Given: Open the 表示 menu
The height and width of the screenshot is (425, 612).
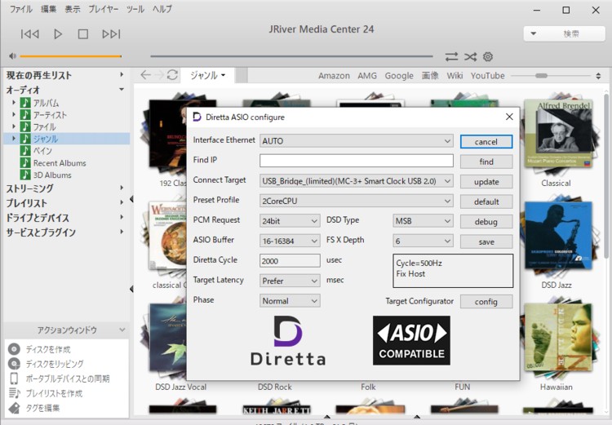Looking at the screenshot, I should pyautogui.click(x=72, y=9).
